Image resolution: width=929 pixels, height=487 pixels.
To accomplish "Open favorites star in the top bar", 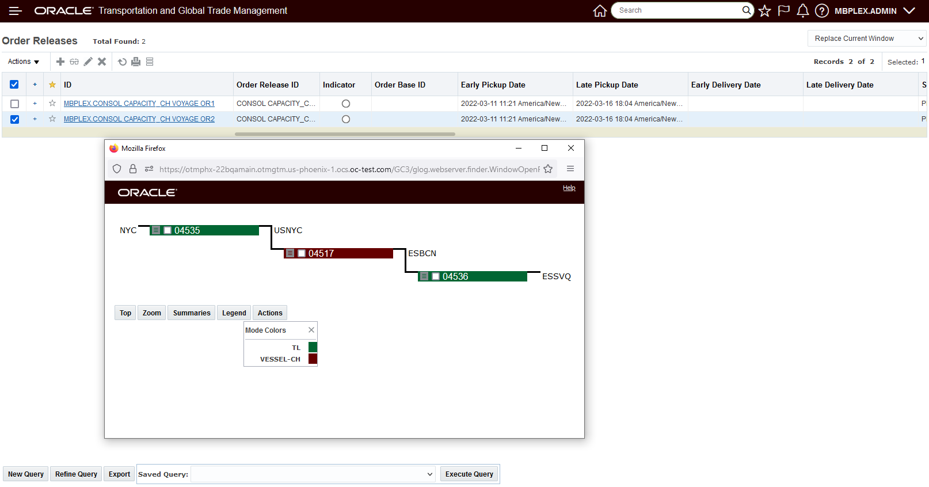I will click(x=764, y=11).
